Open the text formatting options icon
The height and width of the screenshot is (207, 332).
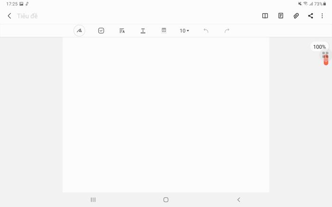pyautogui.click(x=122, y=31)
